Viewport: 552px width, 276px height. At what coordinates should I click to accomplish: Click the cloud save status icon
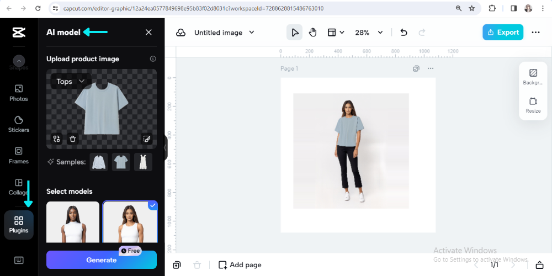(181, 33)
